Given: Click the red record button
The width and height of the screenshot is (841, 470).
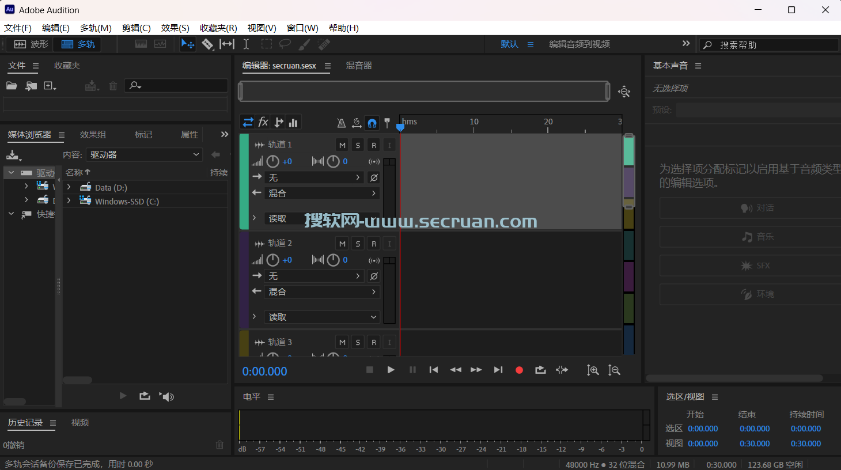Looking at the screenshot, I should click(519, 370).
